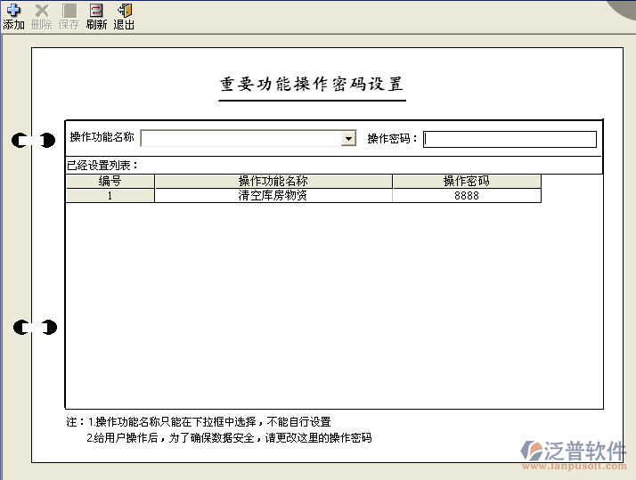Click the 添加 (Add) toolbar icon
This screenshot has height=480, width=636.
click(x=13, y=11)
